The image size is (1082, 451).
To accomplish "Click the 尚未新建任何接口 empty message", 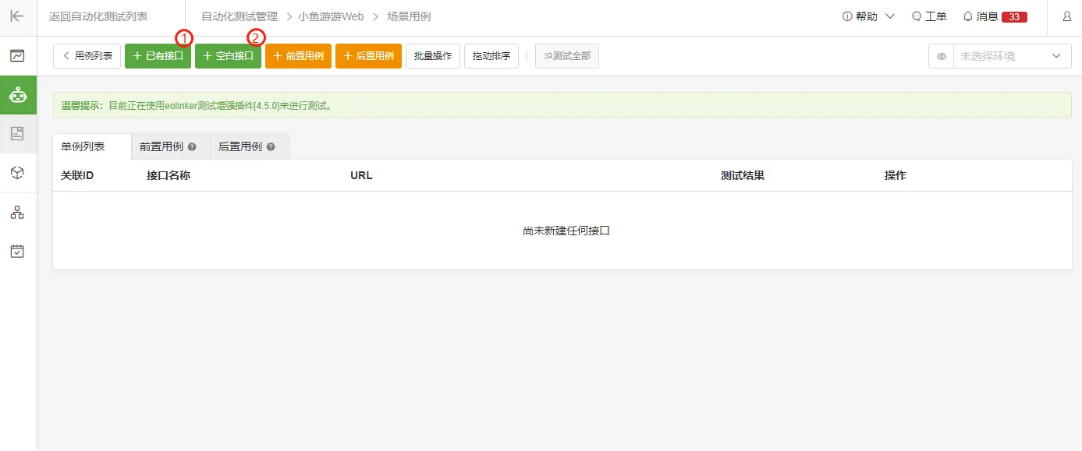I will pyautogui.click(x=566, y=231).
